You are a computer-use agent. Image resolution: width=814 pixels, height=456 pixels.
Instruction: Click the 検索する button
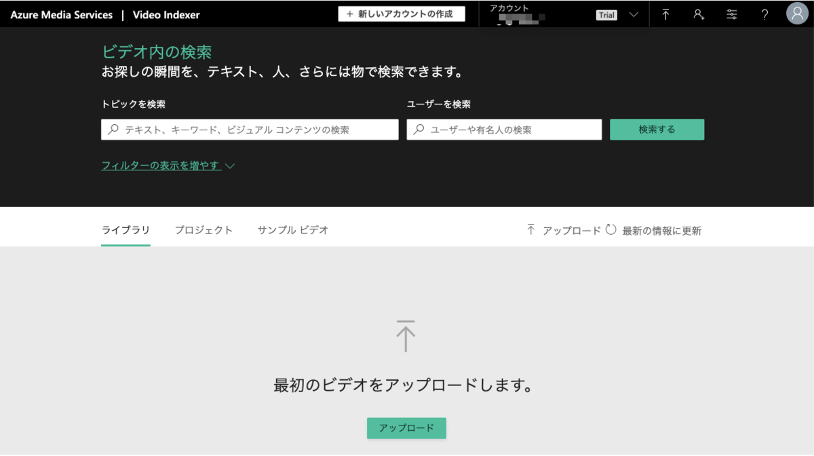(x=657, y=129)
